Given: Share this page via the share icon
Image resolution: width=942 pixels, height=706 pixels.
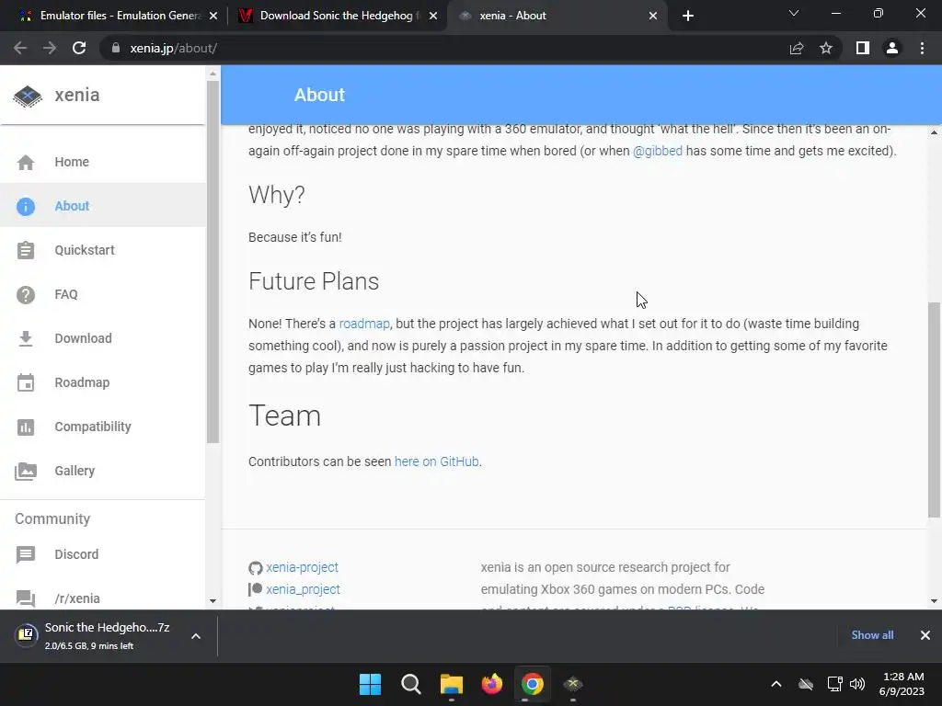Looking at the screenshot, I should point(797,48).
